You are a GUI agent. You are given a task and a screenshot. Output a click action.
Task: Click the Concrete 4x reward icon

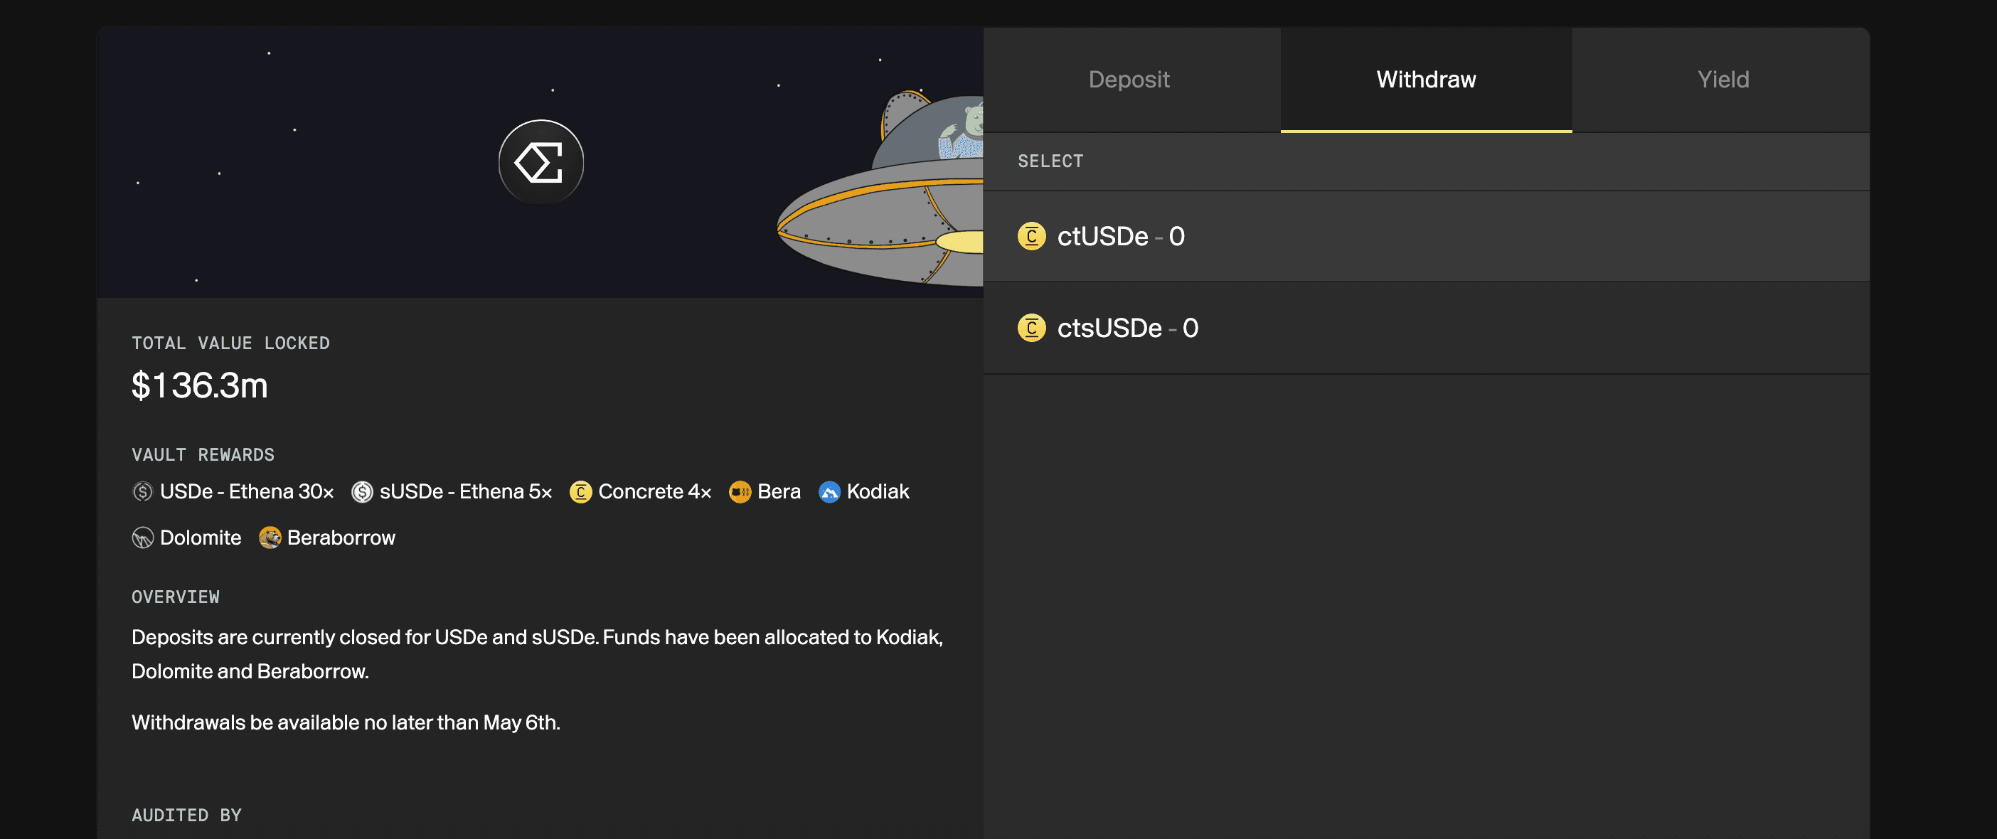pos(580,492)
